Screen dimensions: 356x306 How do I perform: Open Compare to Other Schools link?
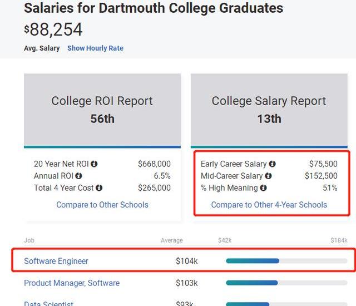pyautogui.click(x=102, y=205)
